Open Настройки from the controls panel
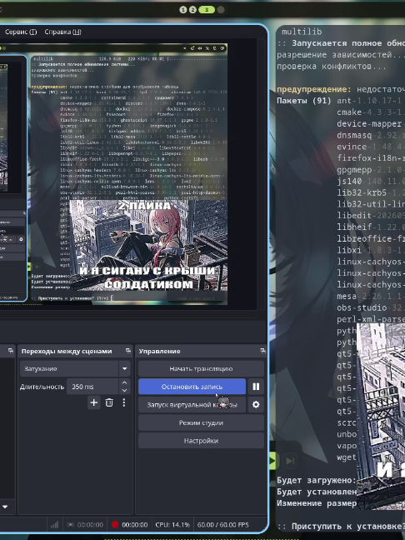The height and width of the screenshot is (540, 405). [201, 441]
